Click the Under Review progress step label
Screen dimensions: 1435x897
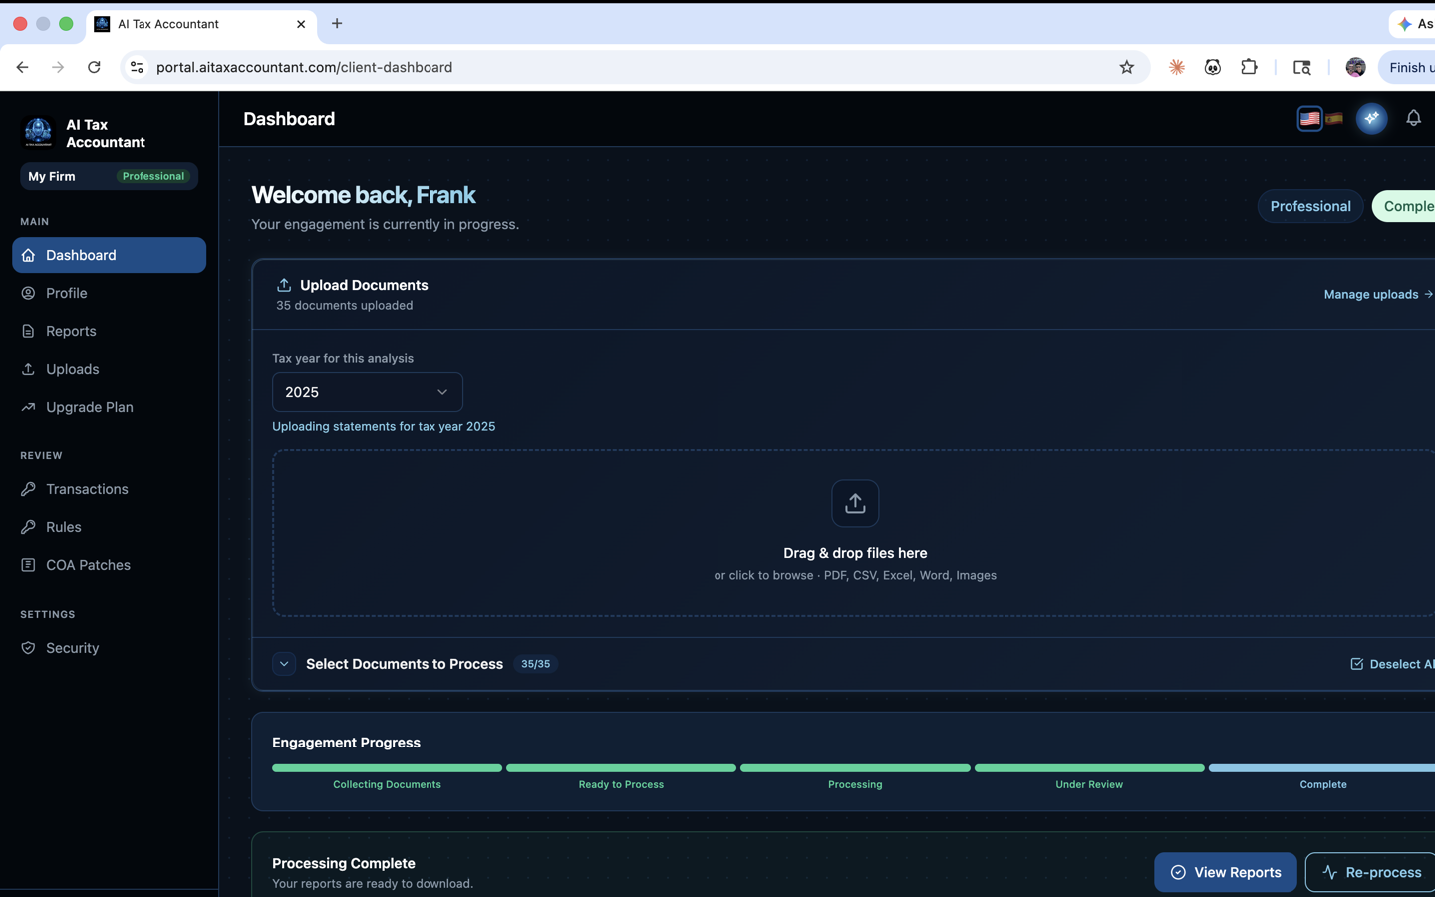pos(1089,785)
